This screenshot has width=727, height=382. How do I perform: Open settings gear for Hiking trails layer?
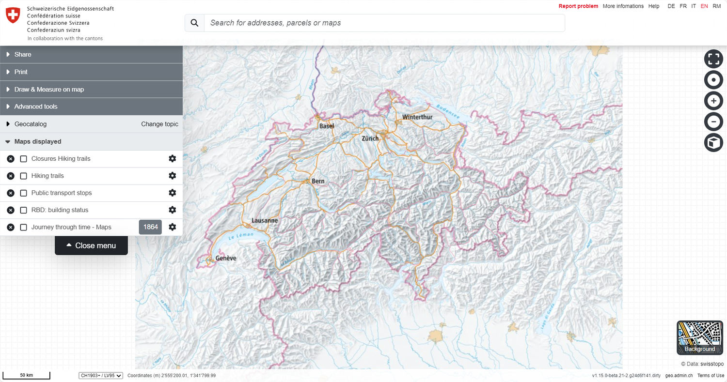tap(172, 176)
